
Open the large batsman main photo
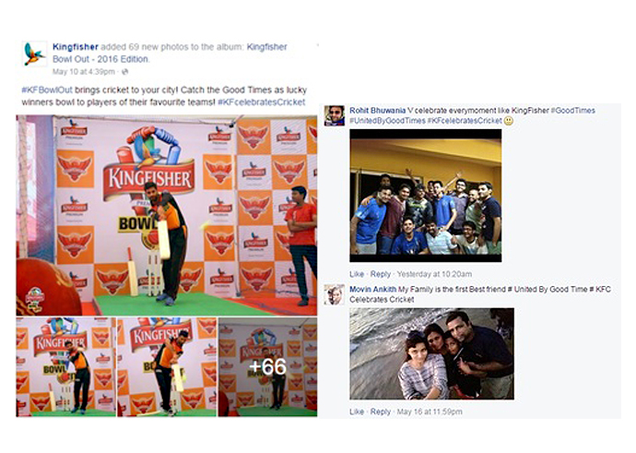(167, 215)
